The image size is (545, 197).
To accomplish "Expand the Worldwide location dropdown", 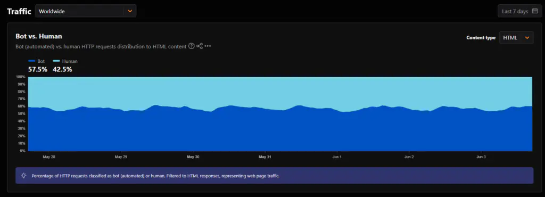I will pyautogui.click(x=86, y=11).
